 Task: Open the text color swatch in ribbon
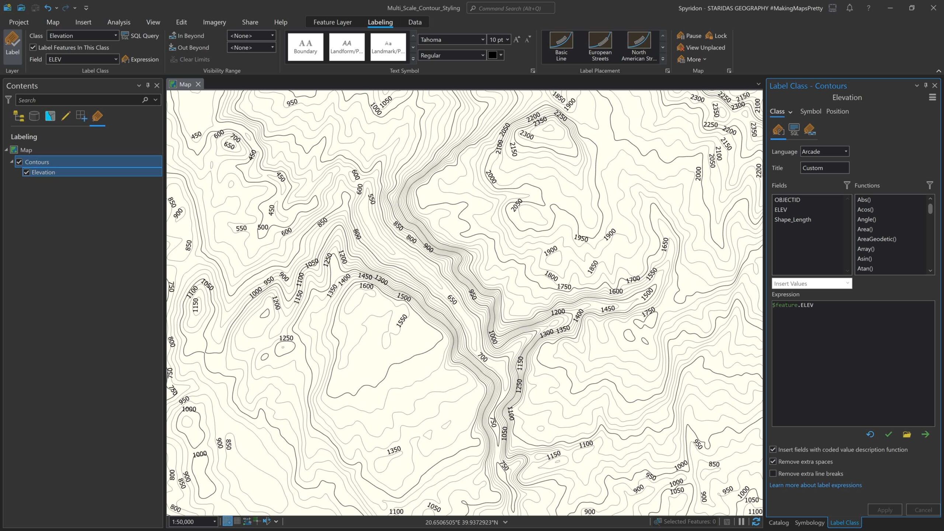point(493,55)
